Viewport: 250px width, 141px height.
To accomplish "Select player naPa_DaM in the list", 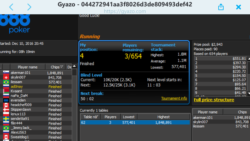I will pos(19,96).
